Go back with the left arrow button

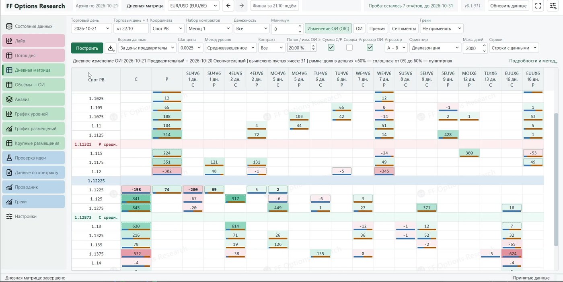point(228,6)
